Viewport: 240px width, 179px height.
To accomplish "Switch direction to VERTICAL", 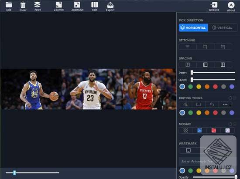I will (x=223, y=27).
